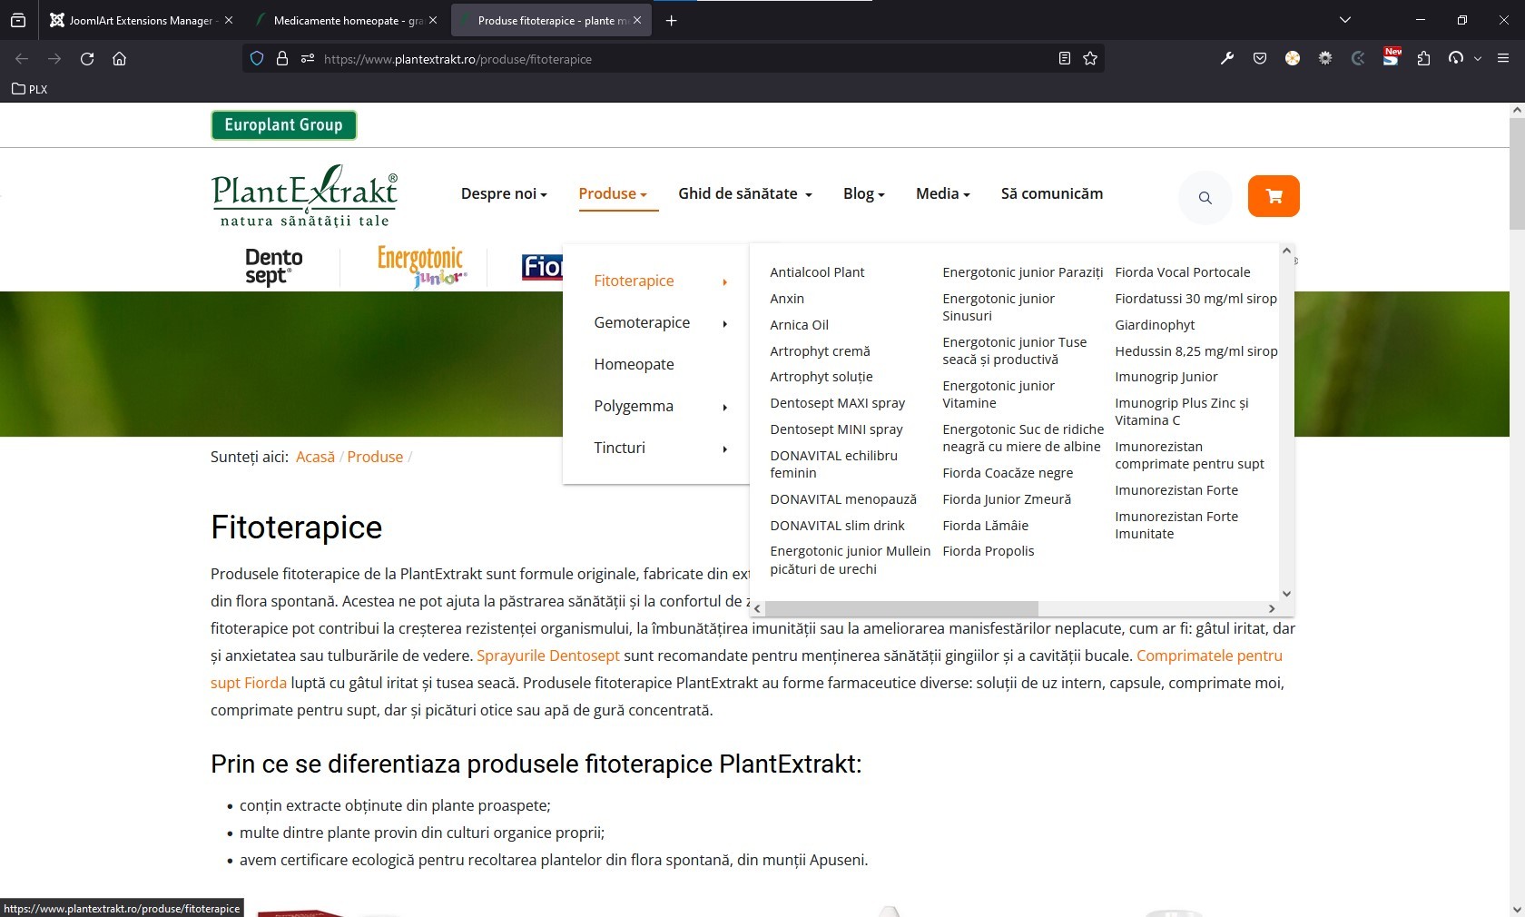Bookmark this page with the star icon
The image size is (1525, 917).
point(1090,59)
